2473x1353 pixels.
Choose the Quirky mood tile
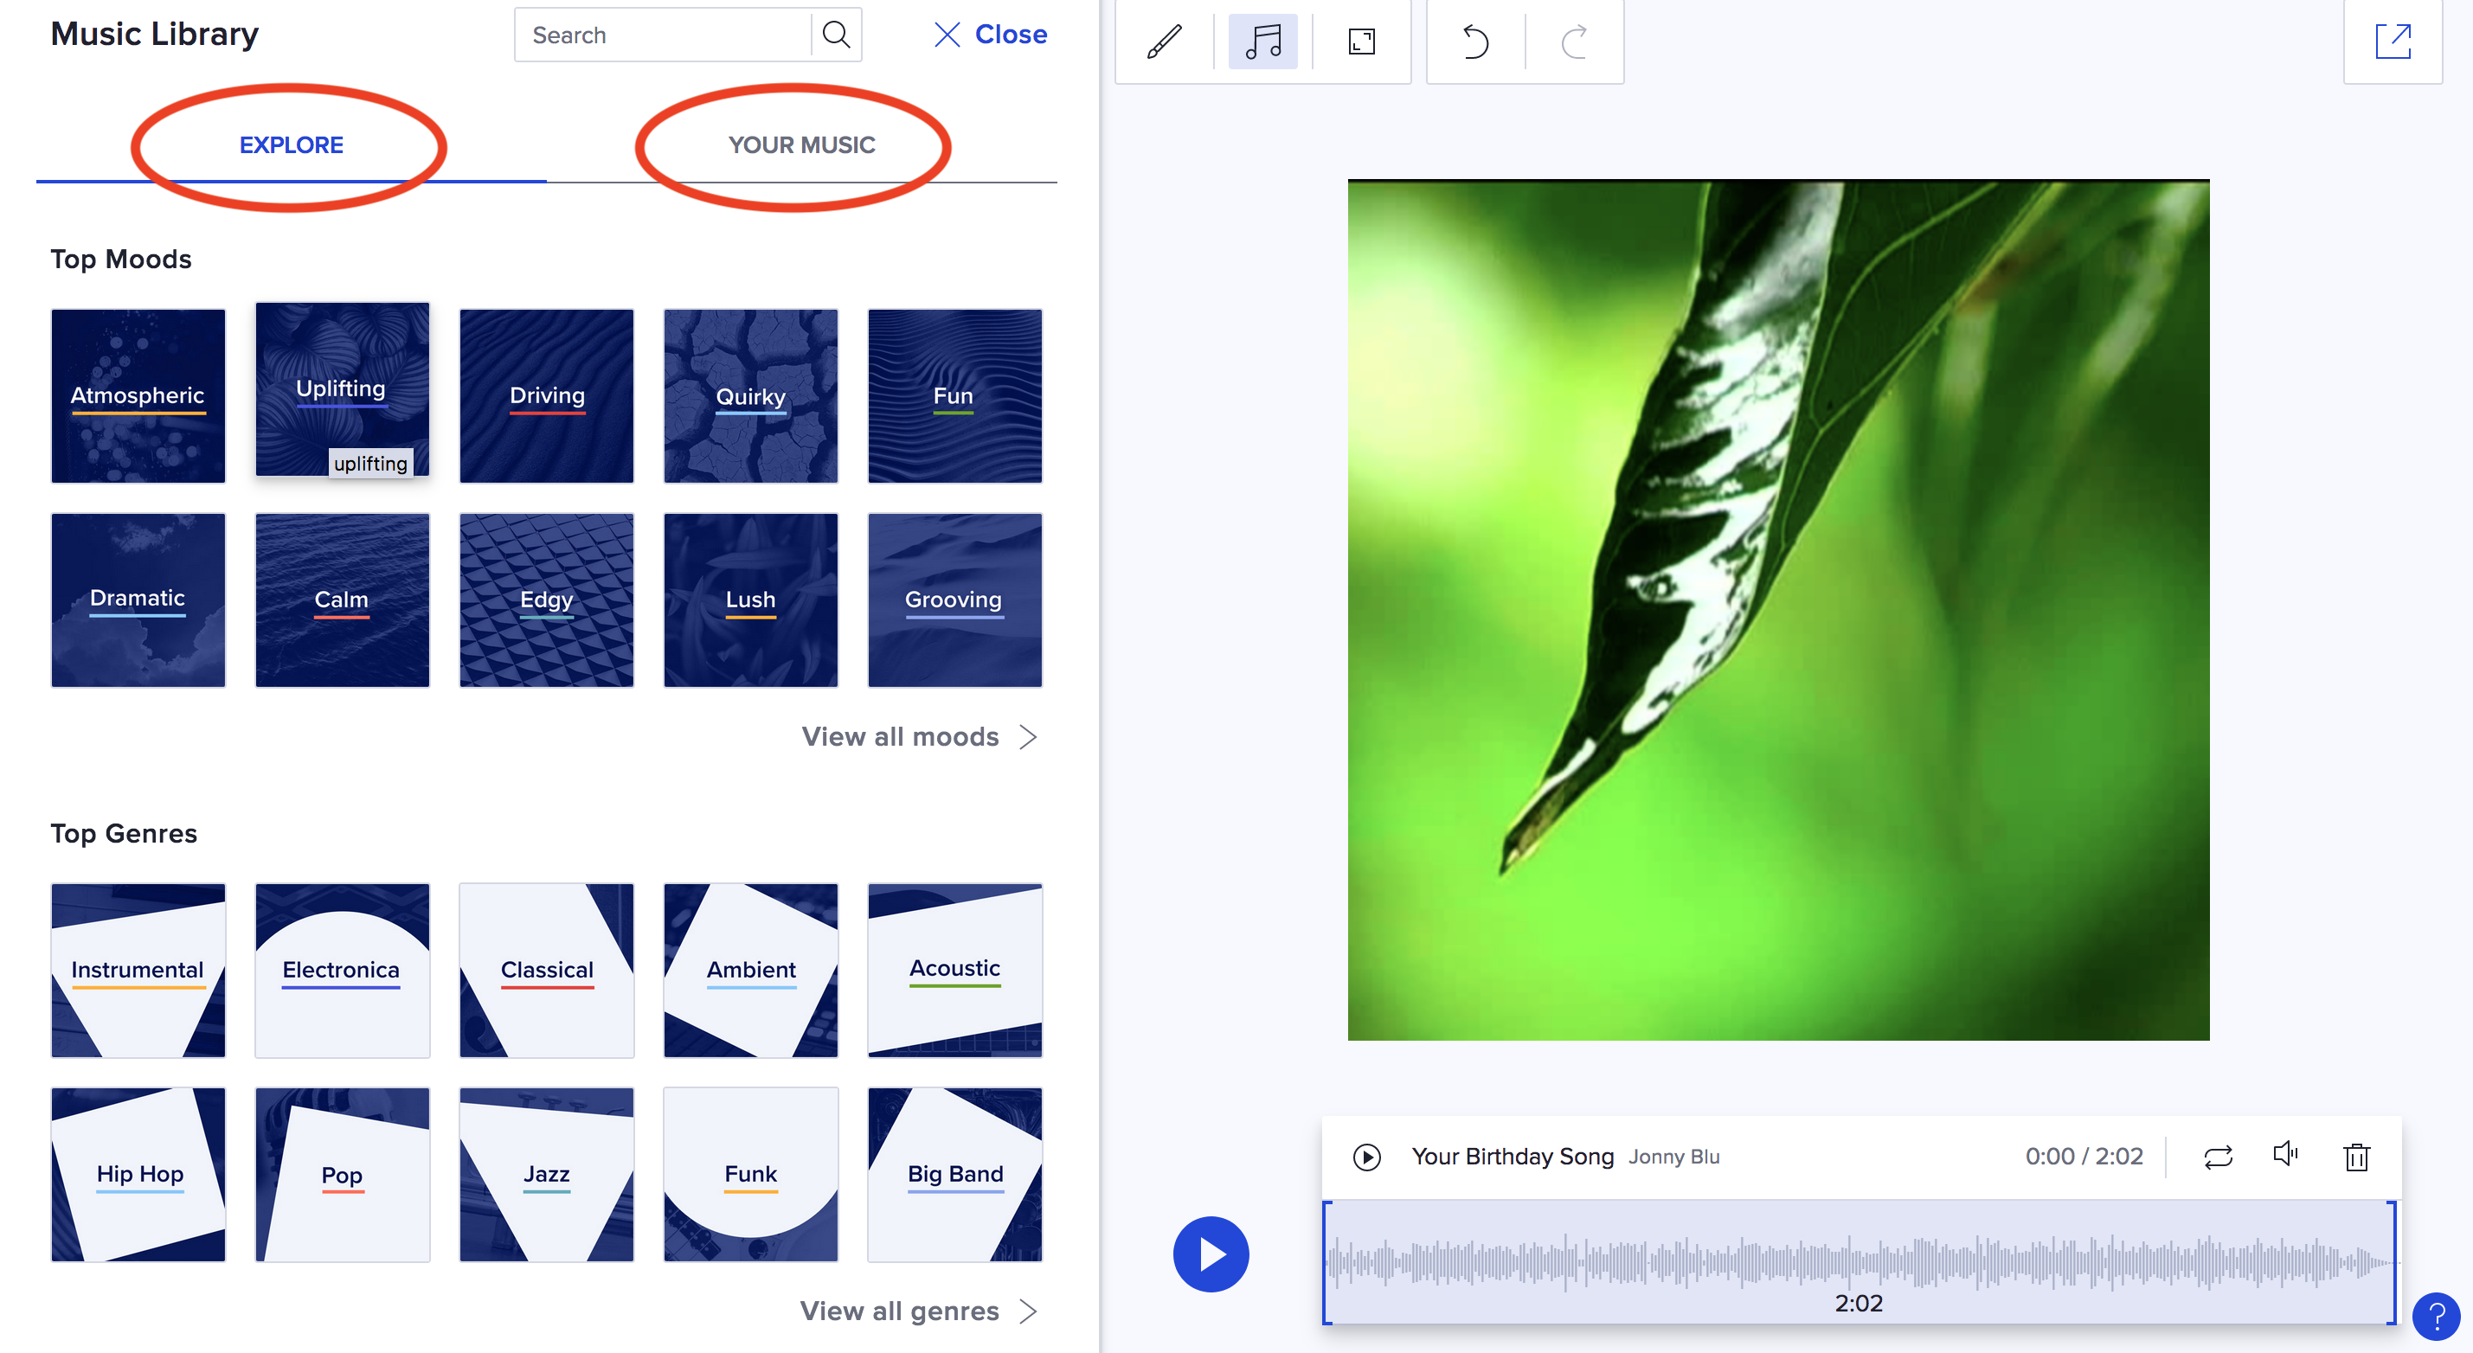(x=751, y=395)
